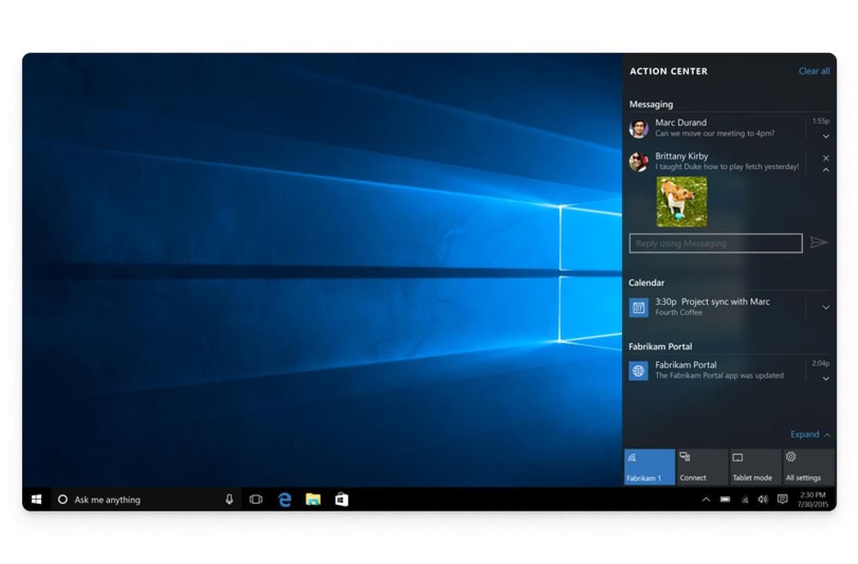Open Microsoft Edge from the taskbar
The image size is (858, 564).
283,499
